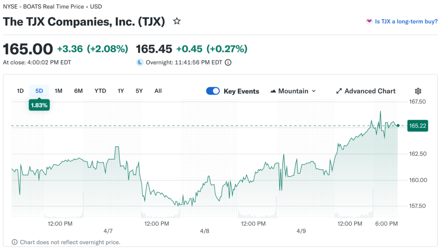Click the overnight price info icon
Viewport: 443px width, 251px height.
[x=228, y=62]
